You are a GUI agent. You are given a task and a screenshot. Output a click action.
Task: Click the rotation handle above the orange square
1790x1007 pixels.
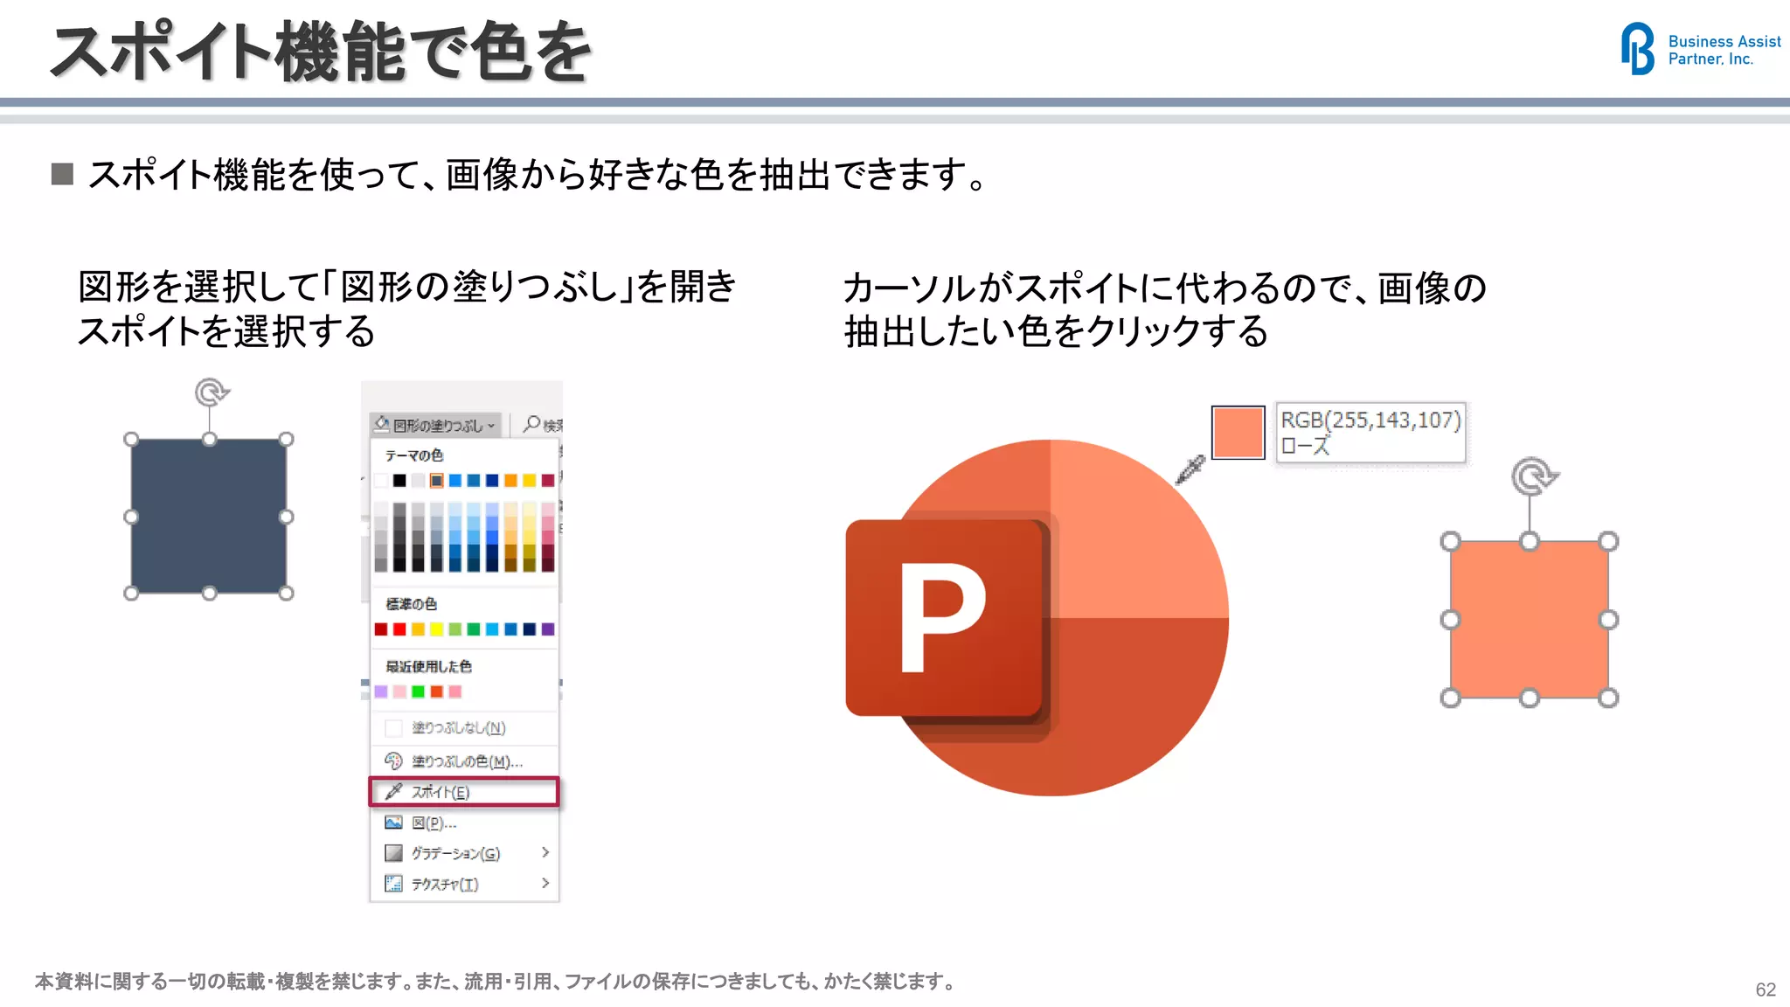tap(1533, 476)
